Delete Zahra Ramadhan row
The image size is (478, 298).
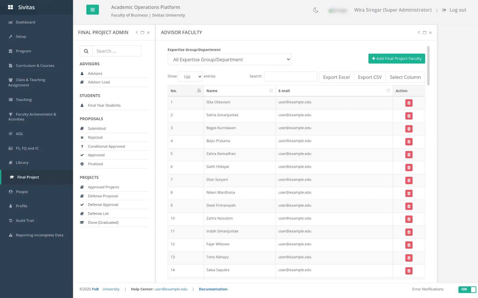coord(409,154)
